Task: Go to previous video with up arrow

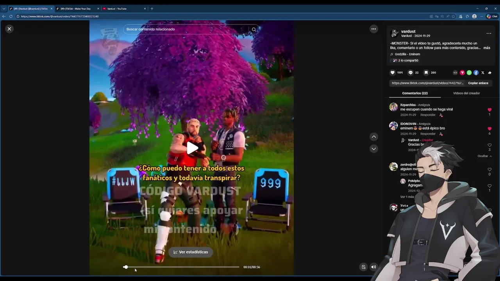Action: [374, 137]
